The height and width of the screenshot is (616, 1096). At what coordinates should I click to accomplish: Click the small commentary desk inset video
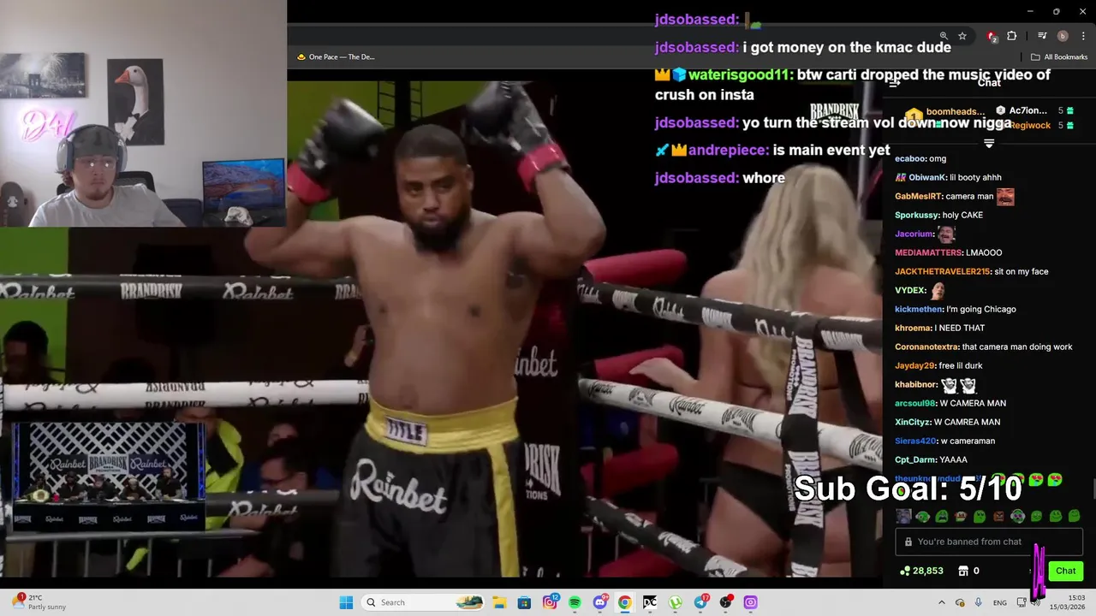[x=109, y=477]
